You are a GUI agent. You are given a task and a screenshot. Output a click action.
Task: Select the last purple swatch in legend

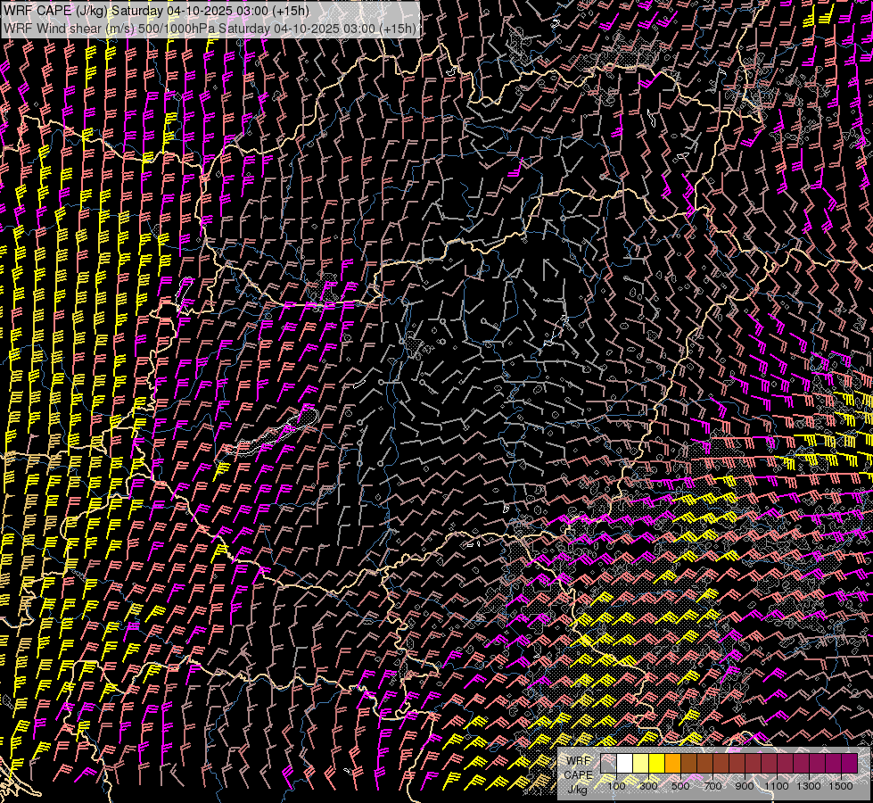click(x=849, y=764)
